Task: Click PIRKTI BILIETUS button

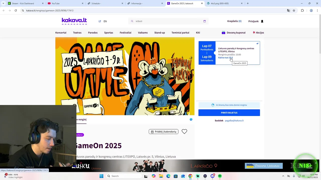Action: [x=229, y=113]
